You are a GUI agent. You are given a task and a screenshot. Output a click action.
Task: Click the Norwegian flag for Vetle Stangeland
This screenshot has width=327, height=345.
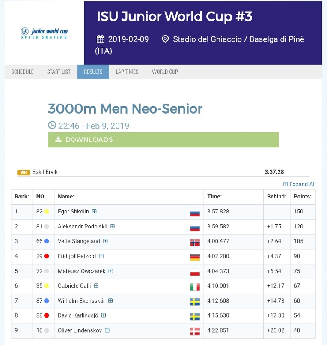tap(195, 242)
